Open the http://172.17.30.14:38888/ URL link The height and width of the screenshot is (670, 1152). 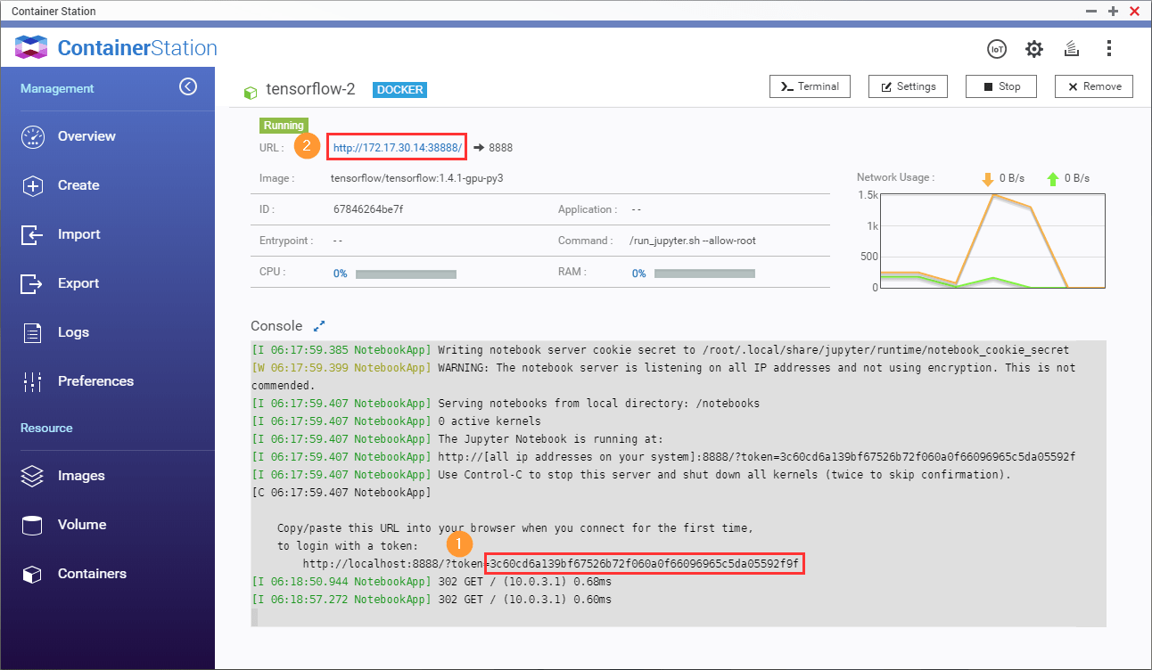pyautogui.click(x=396, y=145)
